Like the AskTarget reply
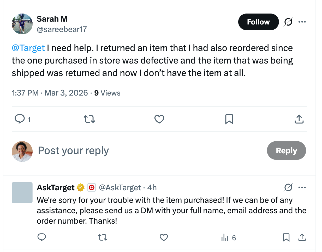 (x=164, y=237)
